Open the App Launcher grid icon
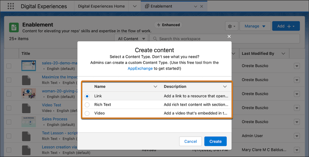309x157 pixels. [x=10, y=6]
